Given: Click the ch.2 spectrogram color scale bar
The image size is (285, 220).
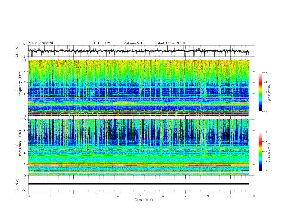Looking at the screenshot, I should tap(260, 151).
